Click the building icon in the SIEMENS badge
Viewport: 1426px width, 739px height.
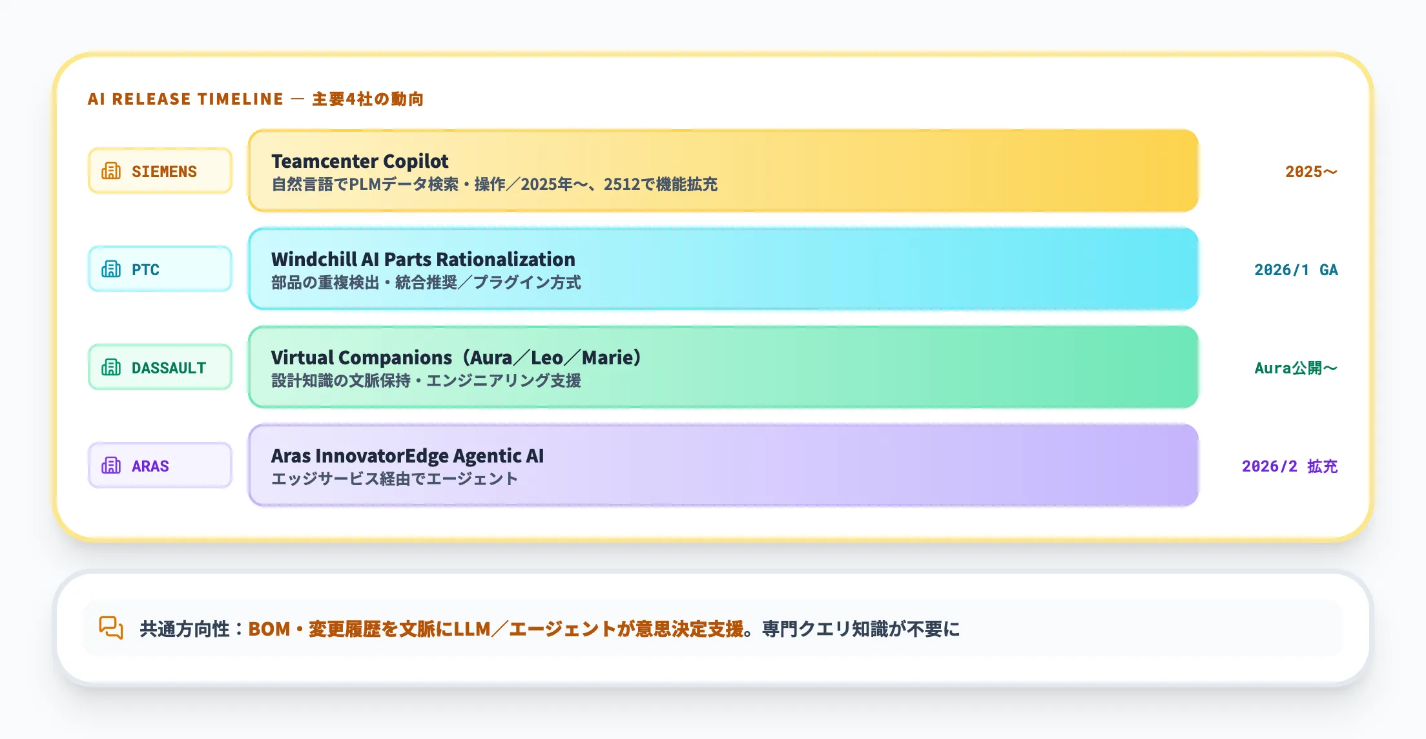(x=111, y=171)
